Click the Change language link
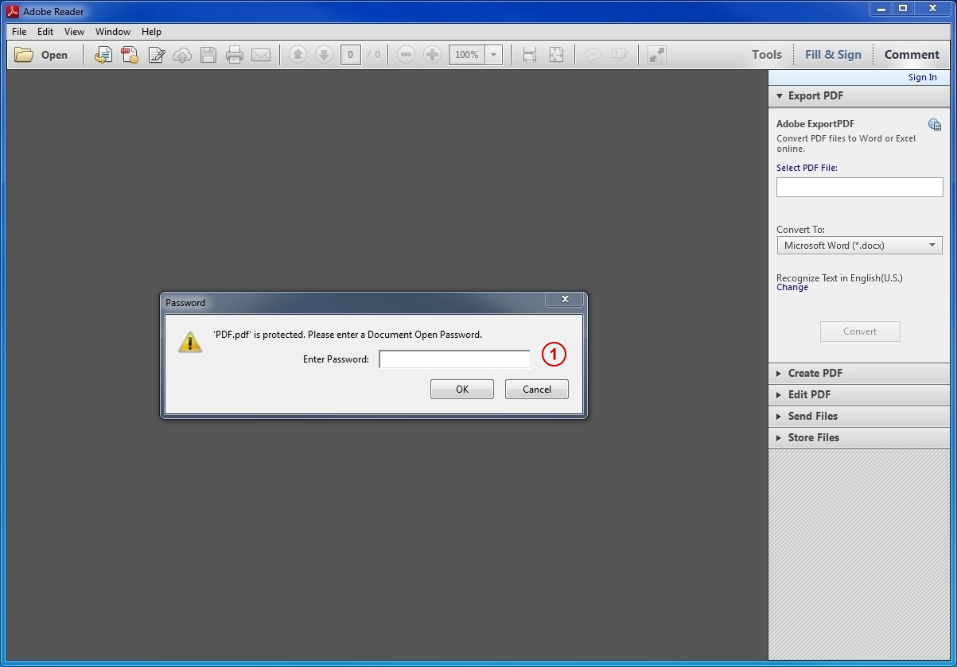Screen dimensions: 957x667 [x=792, y=288]
